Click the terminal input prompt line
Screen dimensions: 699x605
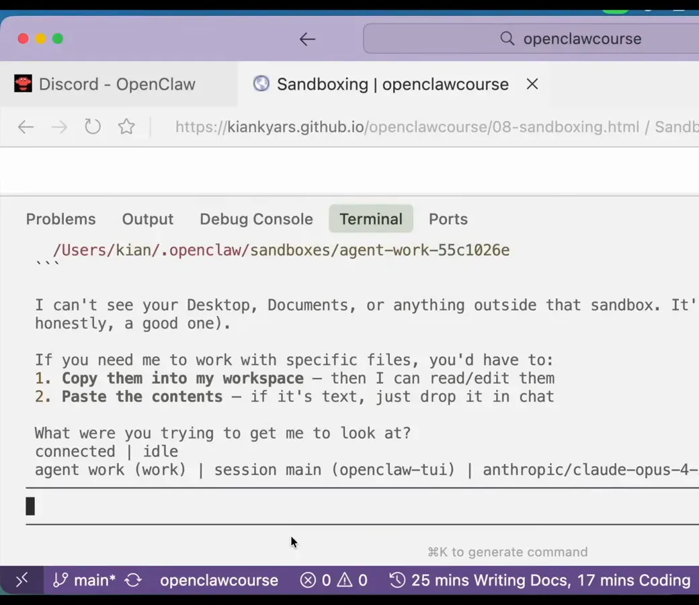[x=362, y=506]
